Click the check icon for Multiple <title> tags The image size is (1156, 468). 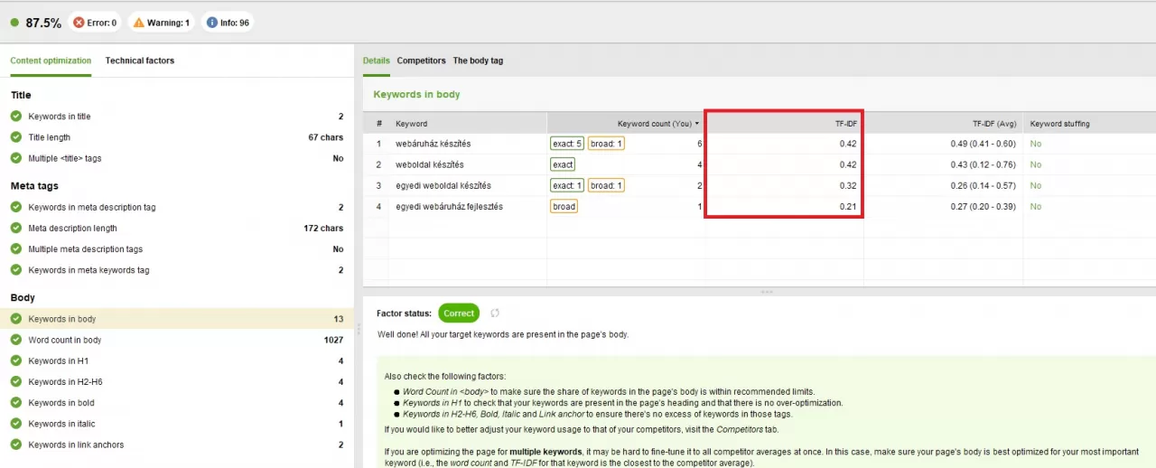coord(16,158)
